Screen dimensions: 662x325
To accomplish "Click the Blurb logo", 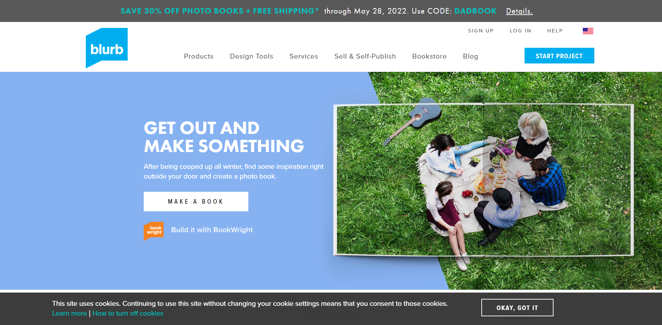I will (107, 48).
